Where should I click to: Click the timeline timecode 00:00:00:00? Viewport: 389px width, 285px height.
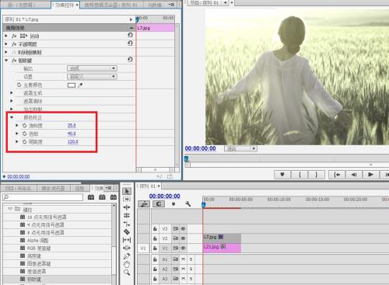164,196
